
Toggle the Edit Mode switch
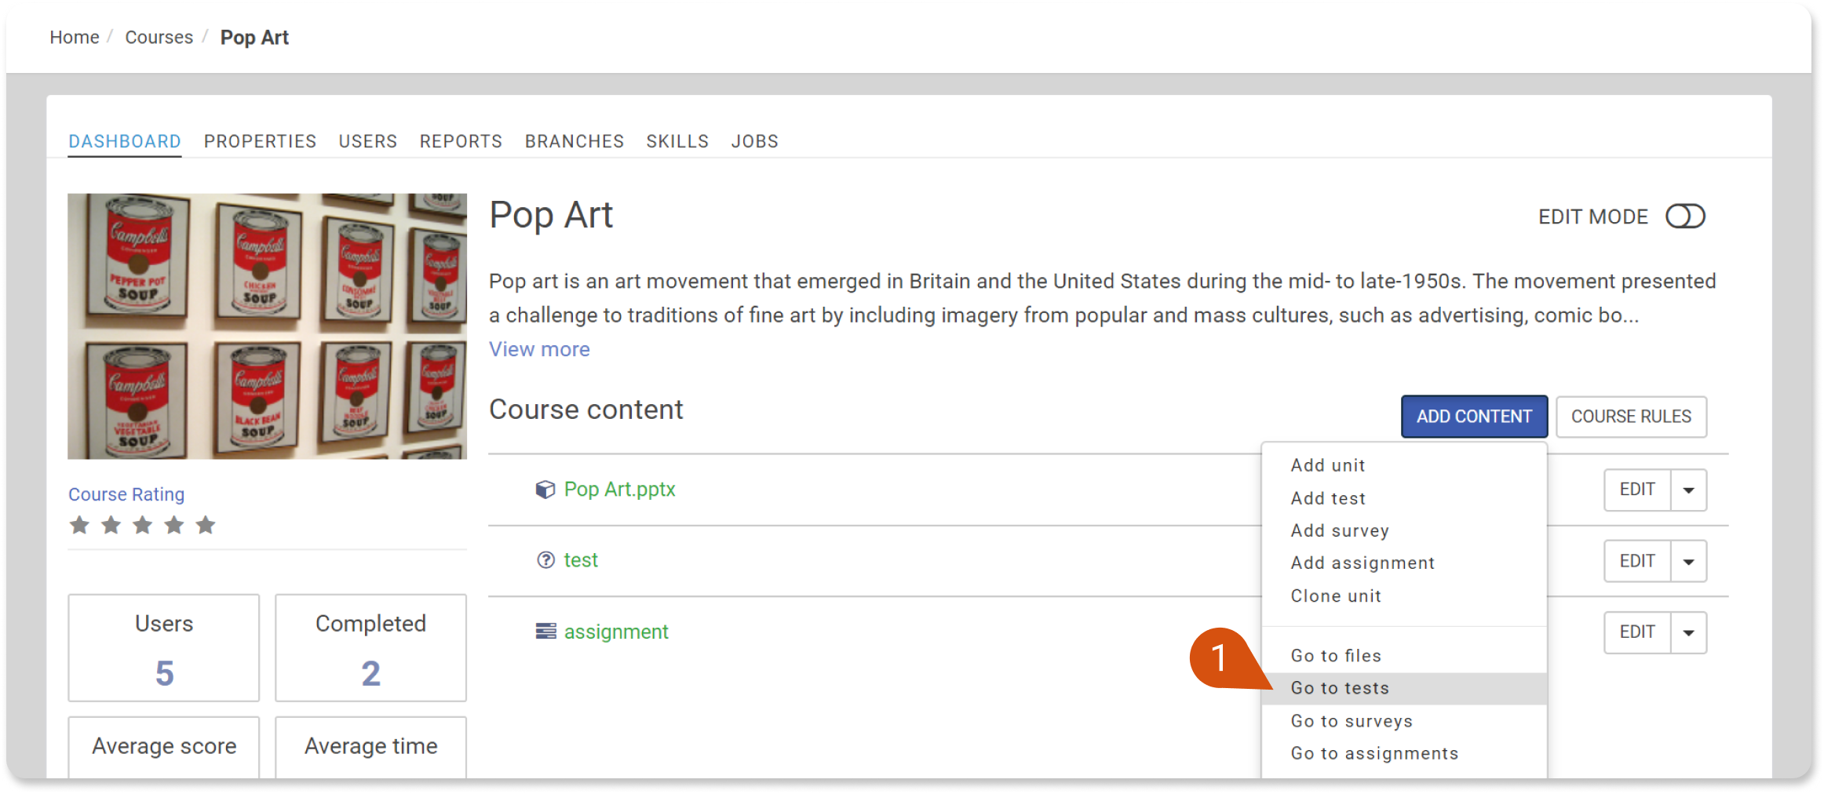pyautogui.click(x=1685, y=217)
